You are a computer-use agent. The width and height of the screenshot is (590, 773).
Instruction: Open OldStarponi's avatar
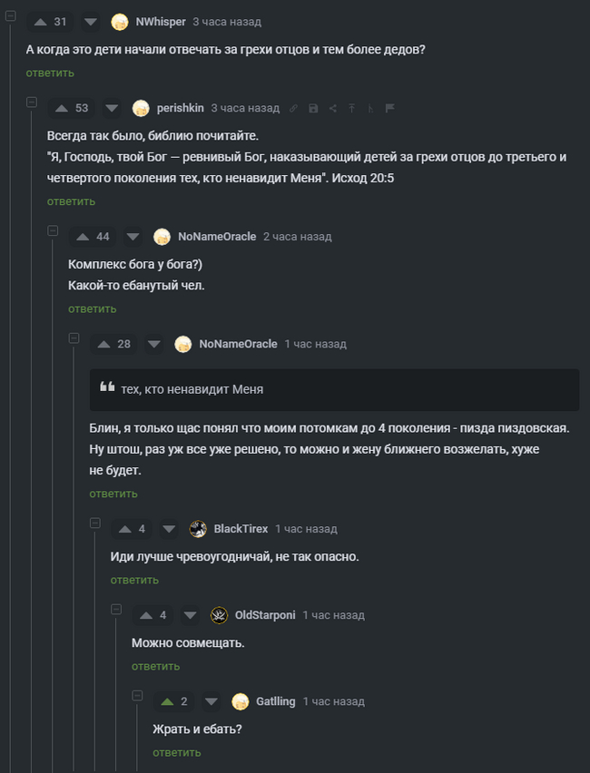click(x=219, y=614)
